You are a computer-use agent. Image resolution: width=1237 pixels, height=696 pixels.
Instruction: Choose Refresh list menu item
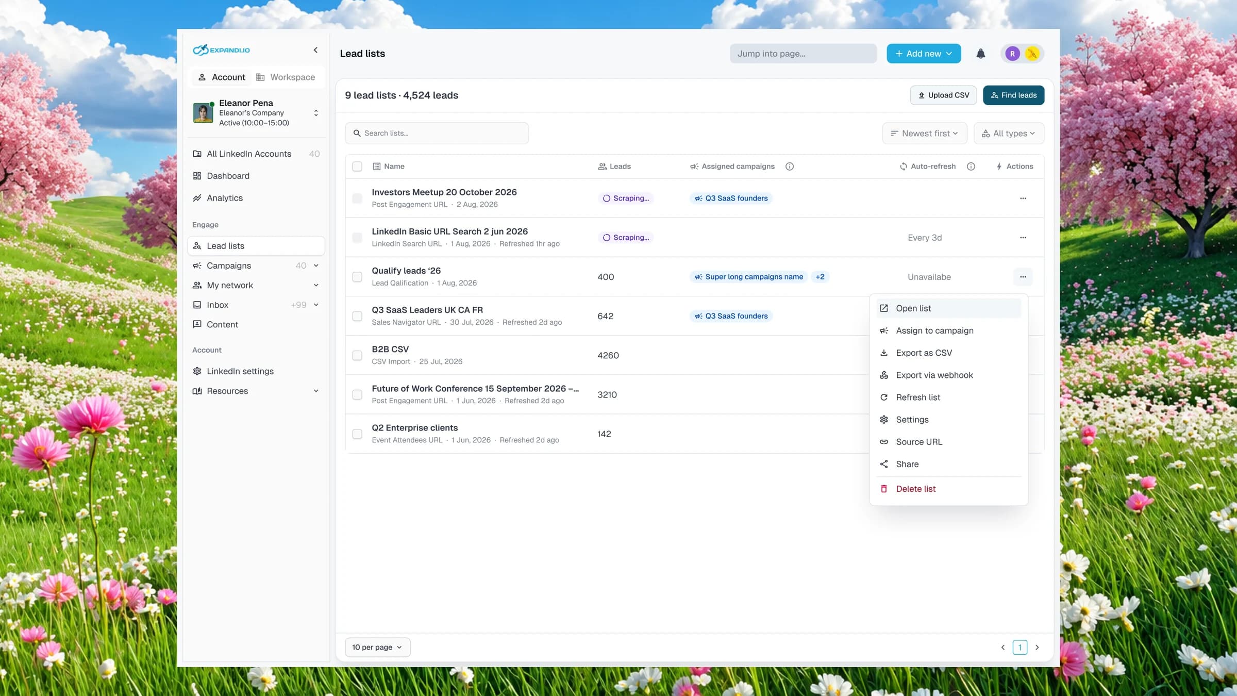click(x=948, y=397)
